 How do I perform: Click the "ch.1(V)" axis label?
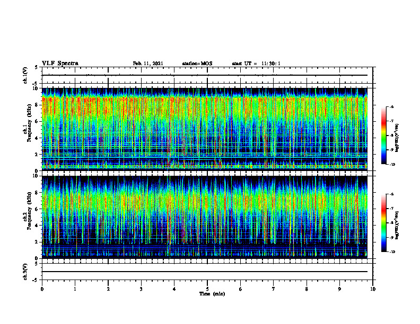[x=25, y=75]
